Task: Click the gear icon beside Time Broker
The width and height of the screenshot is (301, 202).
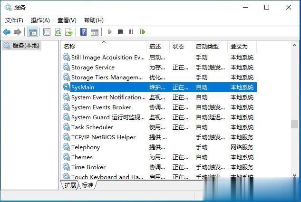Action: coord(67,167)
